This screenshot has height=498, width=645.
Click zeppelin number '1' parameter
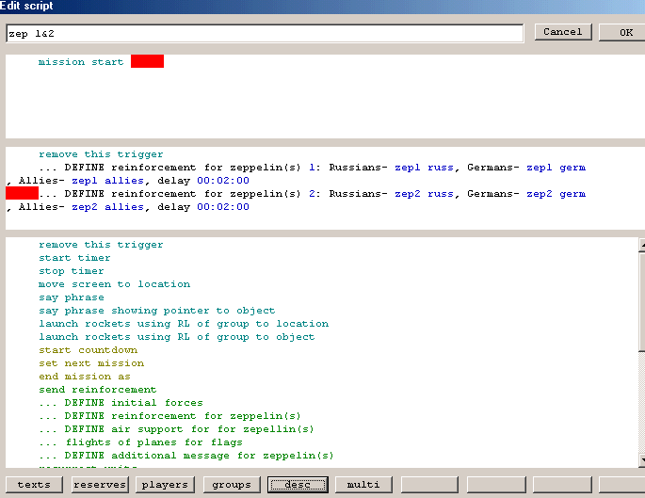pyautogui.click(x=314, y=168)
